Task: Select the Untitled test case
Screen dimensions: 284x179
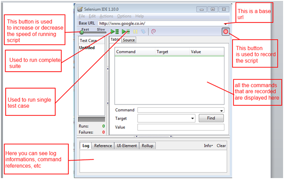Action: (x=87, y=48)
